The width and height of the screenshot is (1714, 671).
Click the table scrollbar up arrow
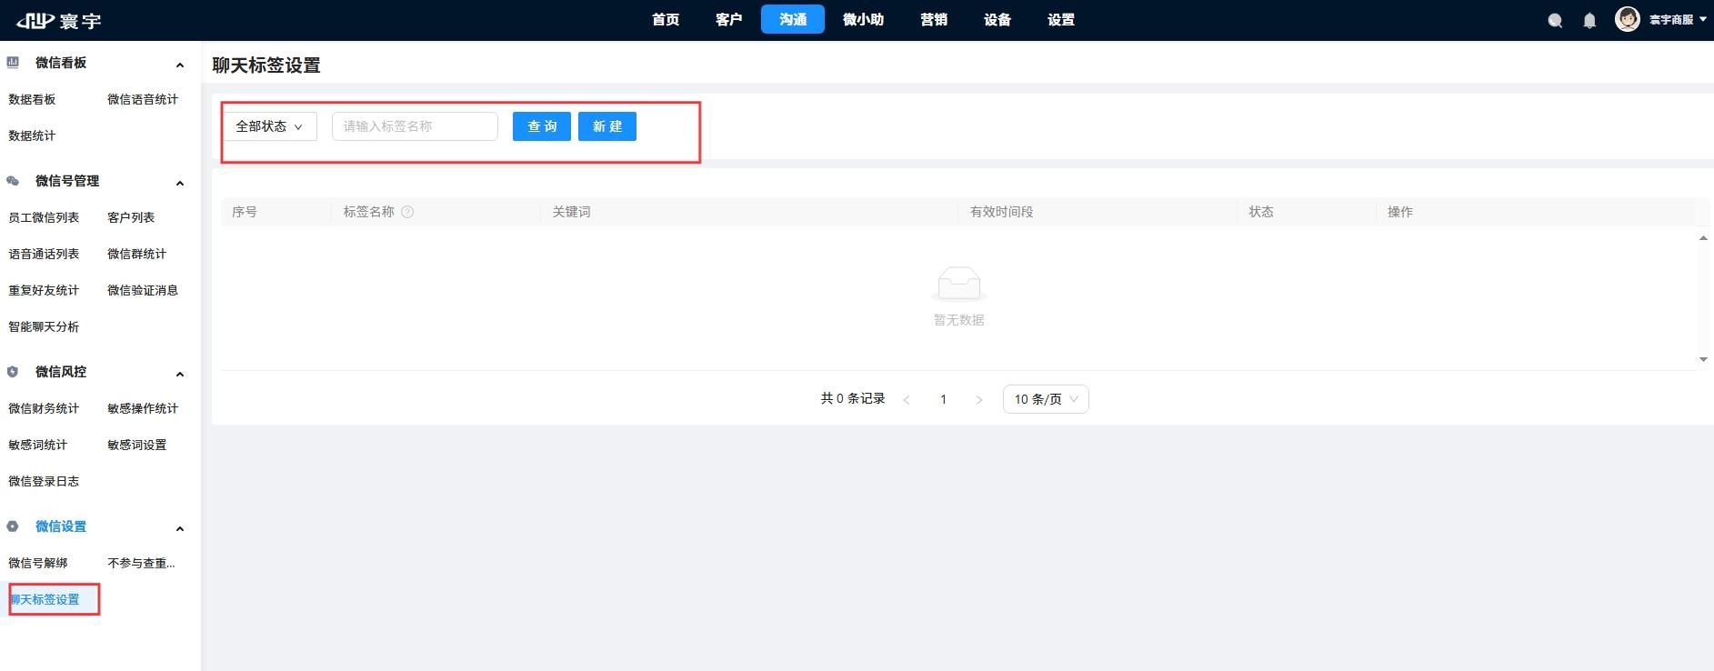[1703, 238]
